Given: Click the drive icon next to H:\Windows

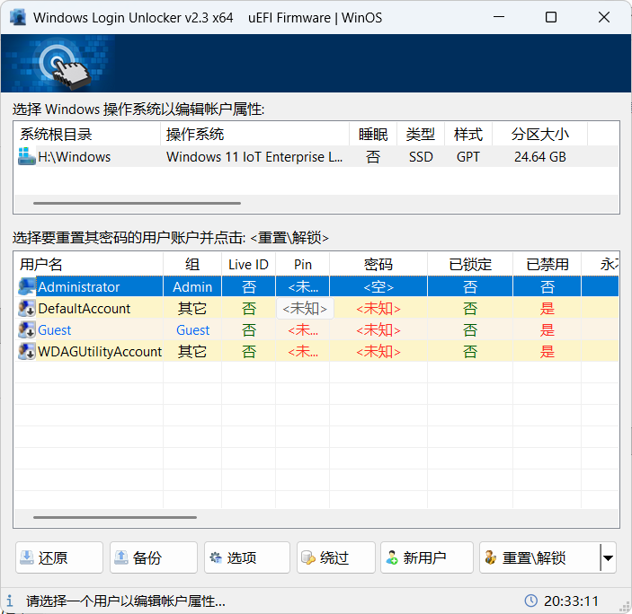Looking at the screenshot, I should [27, 156].
